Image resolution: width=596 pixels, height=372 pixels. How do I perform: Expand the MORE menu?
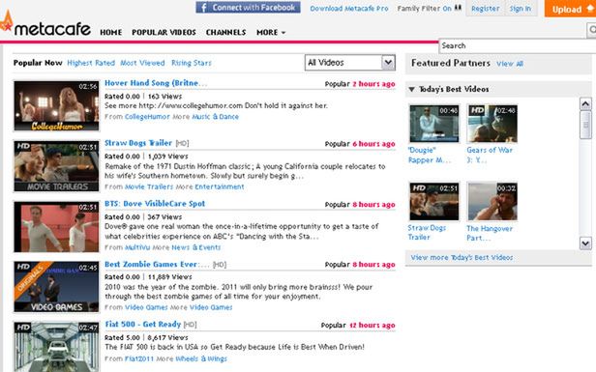(271, 32)
